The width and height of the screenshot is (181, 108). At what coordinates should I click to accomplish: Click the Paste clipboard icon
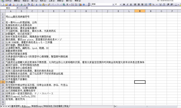coord(43,5)
